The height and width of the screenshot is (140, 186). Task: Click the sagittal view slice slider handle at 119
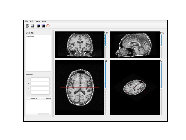click(161, 46)
